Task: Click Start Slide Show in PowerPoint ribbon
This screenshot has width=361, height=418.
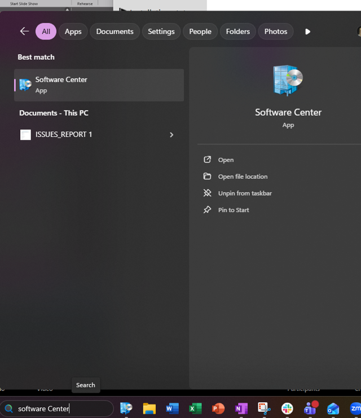Action: 24,4
